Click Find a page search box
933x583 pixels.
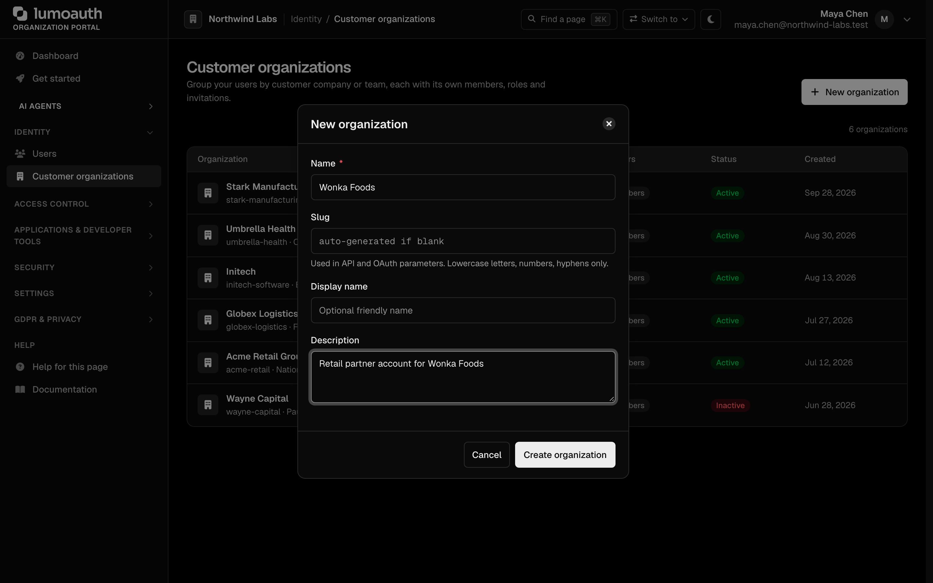pos(569,19)
